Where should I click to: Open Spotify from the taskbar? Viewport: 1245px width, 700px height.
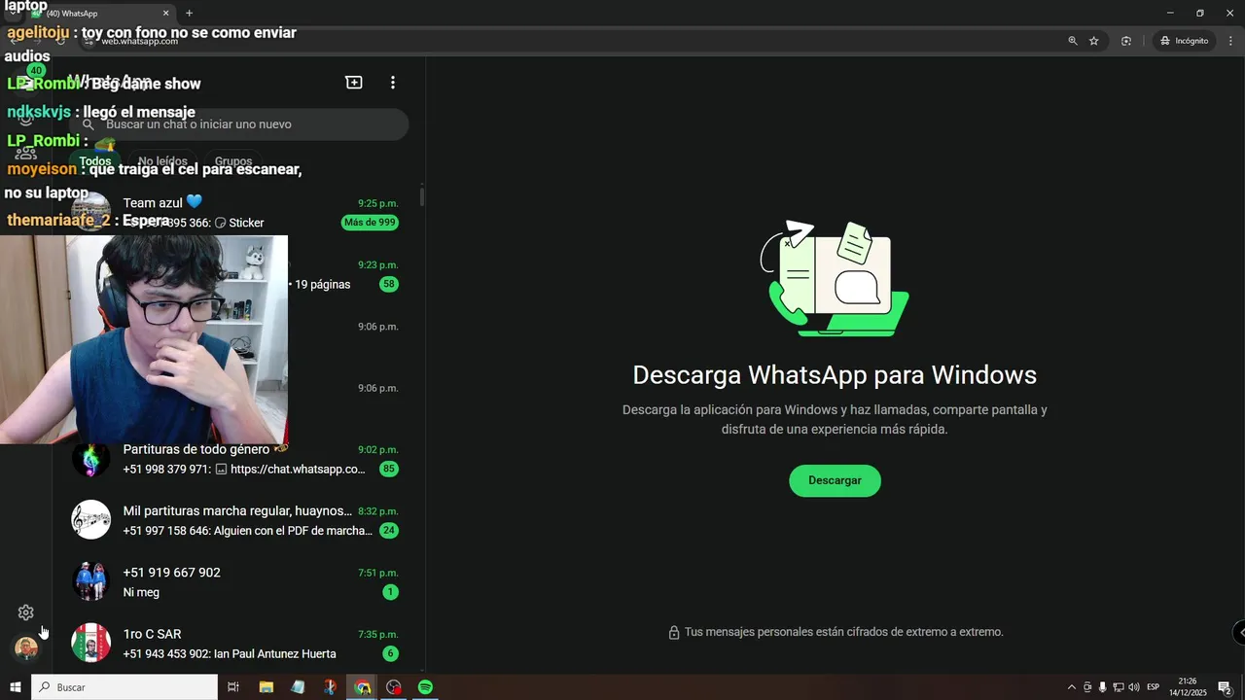coord(425,687)
